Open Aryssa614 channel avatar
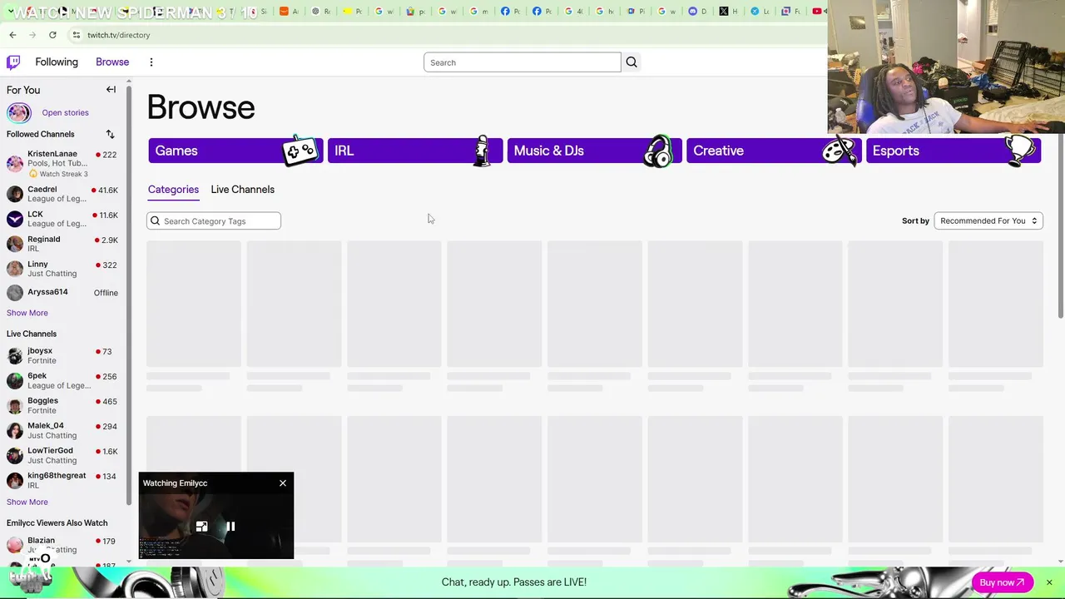Image resolution: width=1065 pixels, height=599 pixels. [x=15, y=293]
